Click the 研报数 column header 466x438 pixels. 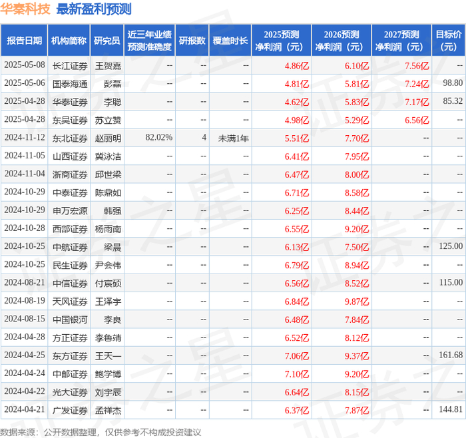click(192, 41)
